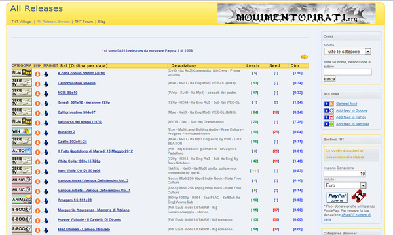Click the Leech column header
The image size is (393, 235).
[x=252, y=65]
